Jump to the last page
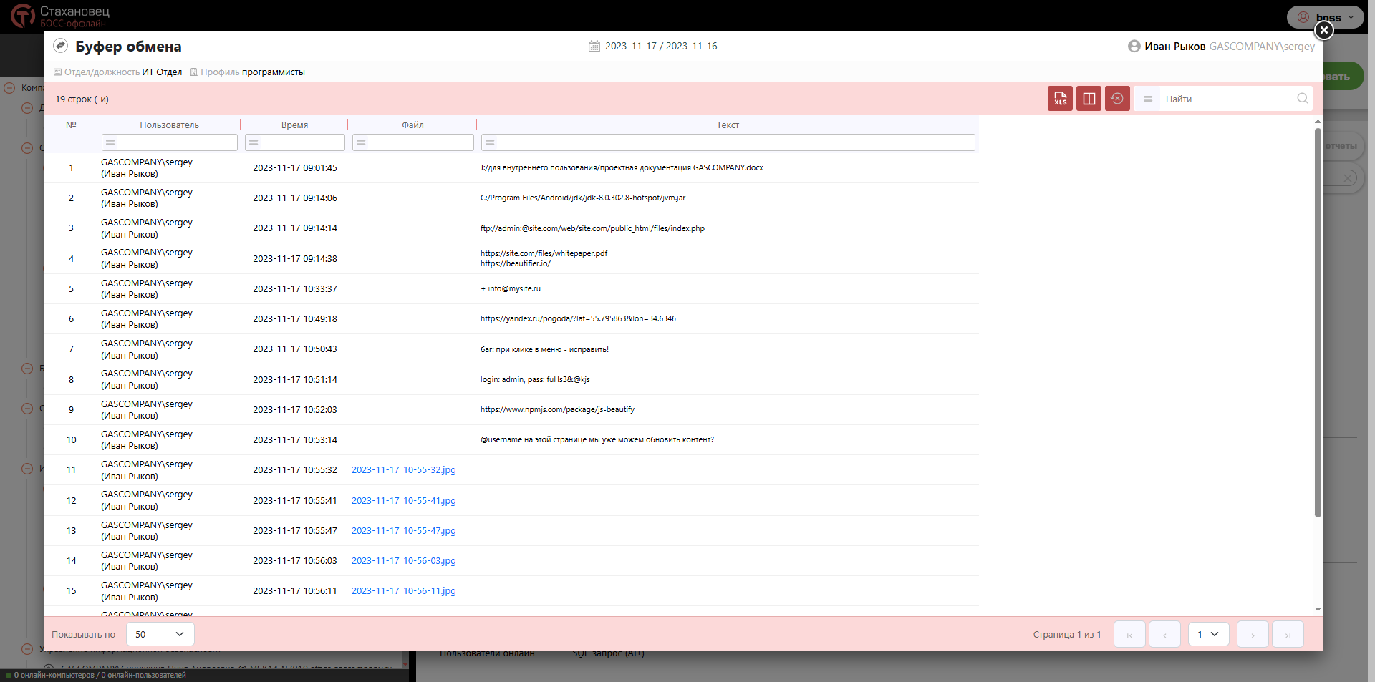 [1288, 635]
